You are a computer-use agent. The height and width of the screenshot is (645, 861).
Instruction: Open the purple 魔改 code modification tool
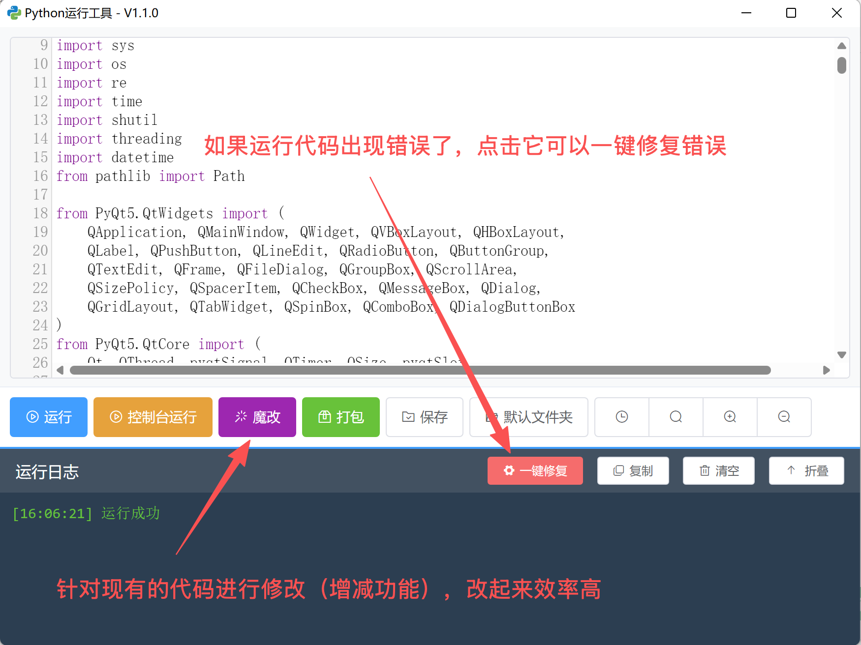[257, 417]
